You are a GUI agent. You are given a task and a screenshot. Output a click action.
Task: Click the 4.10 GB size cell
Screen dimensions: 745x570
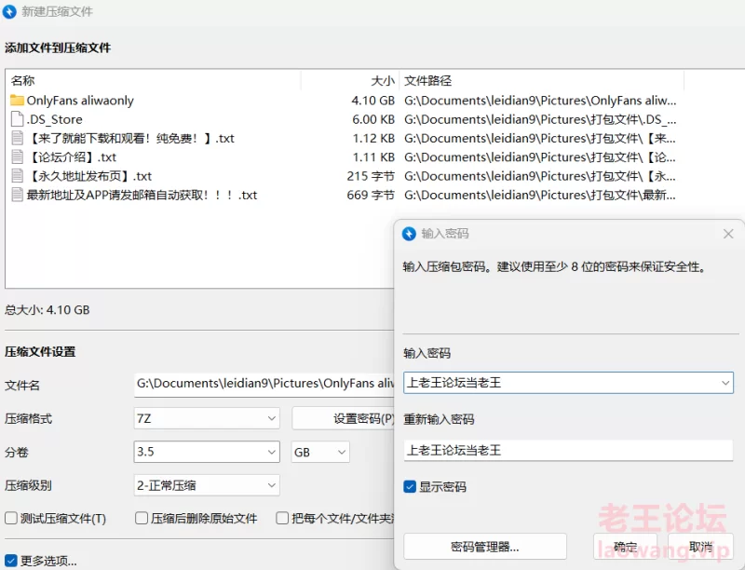[373, 101]
